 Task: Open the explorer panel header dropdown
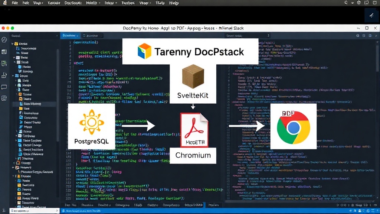coord(57,36)
